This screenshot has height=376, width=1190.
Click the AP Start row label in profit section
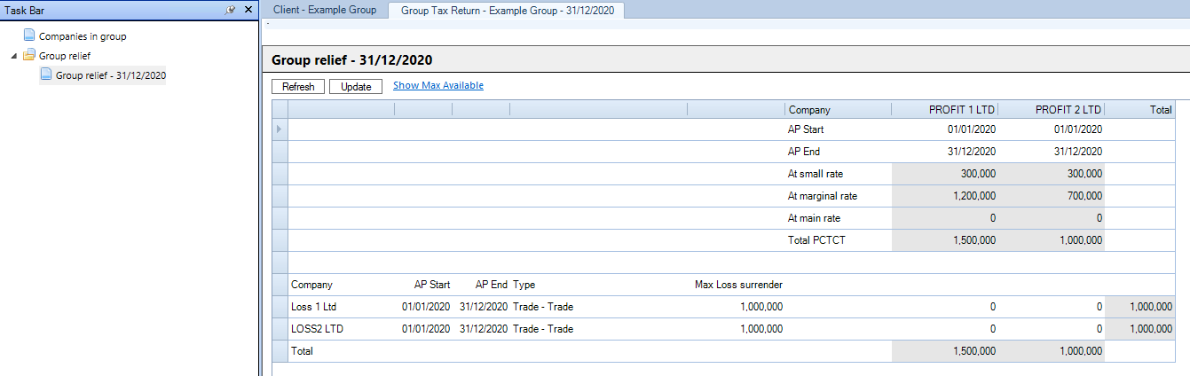pyautogui.click(x=806, y=129)
